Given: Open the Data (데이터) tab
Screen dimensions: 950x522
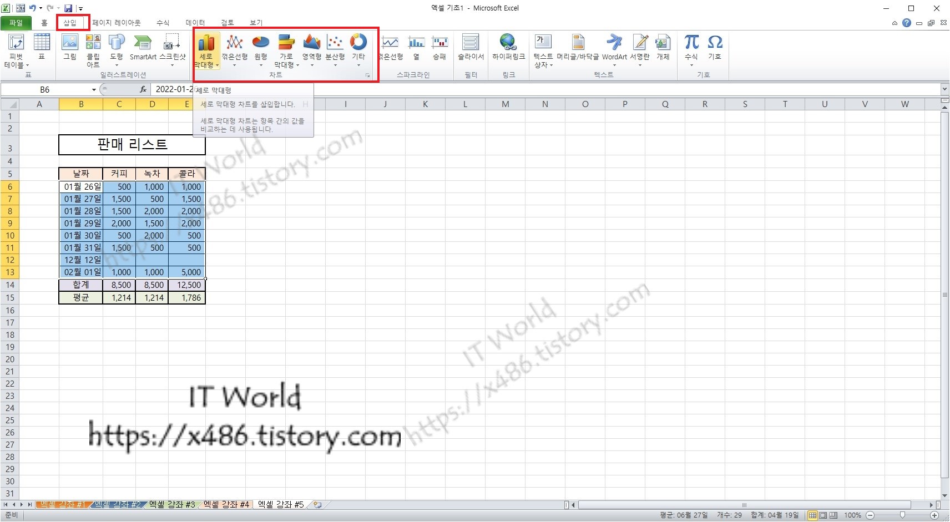Looking at the screenshot, I should point(195,23).
